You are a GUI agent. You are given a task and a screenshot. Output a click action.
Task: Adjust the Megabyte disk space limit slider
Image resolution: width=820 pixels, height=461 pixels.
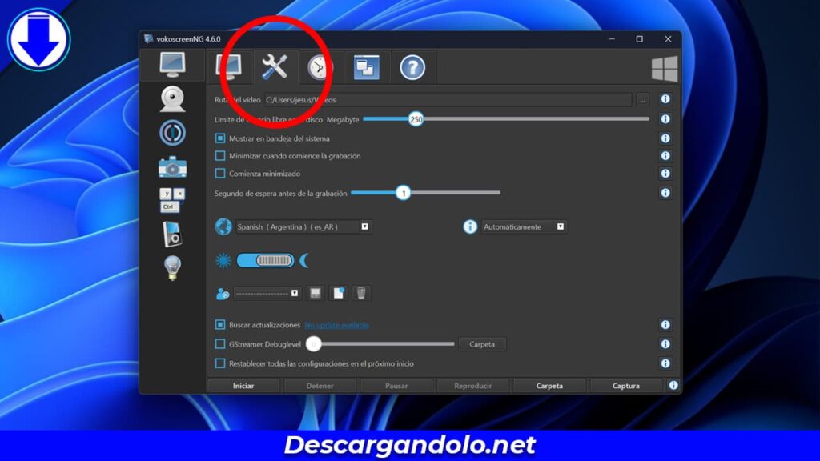416,118
